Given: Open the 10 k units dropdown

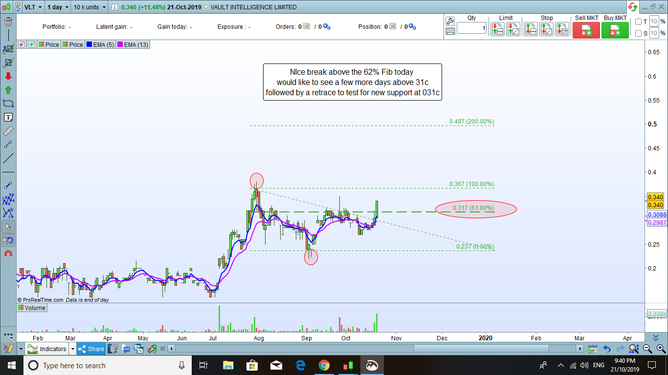Looking at the screenshot, I should 90,7.
